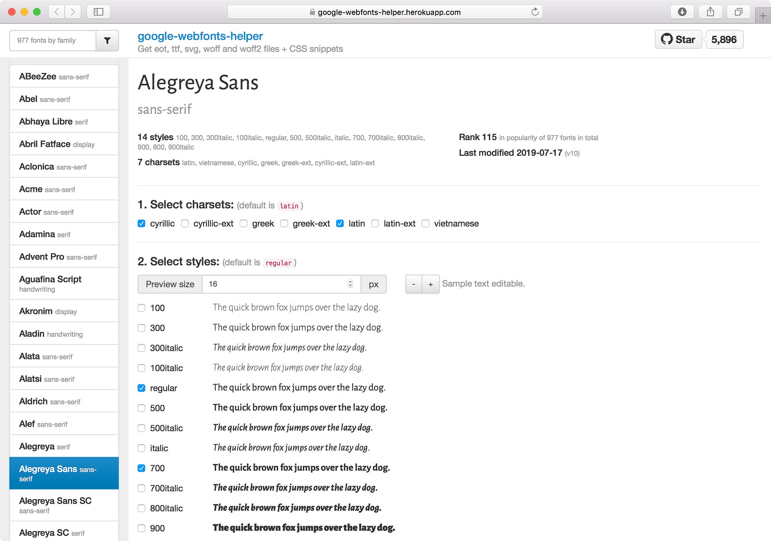Select Aldrich in the font list

pyautogui.click(x=64, y=401)
